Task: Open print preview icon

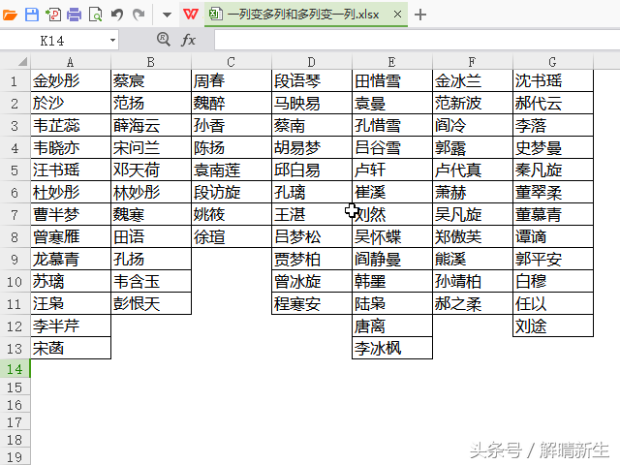Action: click(95, 15)
